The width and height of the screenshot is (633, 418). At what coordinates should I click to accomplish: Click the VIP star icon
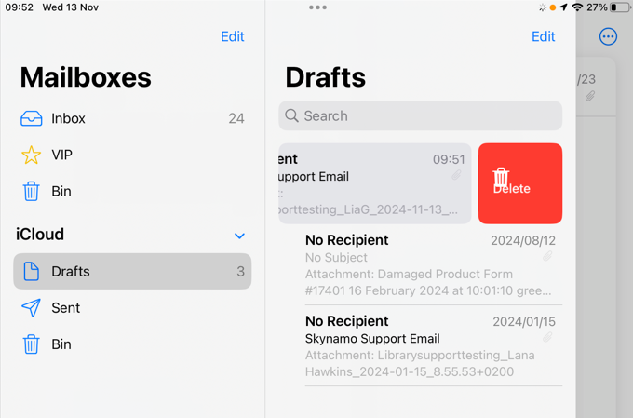click(31, 155)
